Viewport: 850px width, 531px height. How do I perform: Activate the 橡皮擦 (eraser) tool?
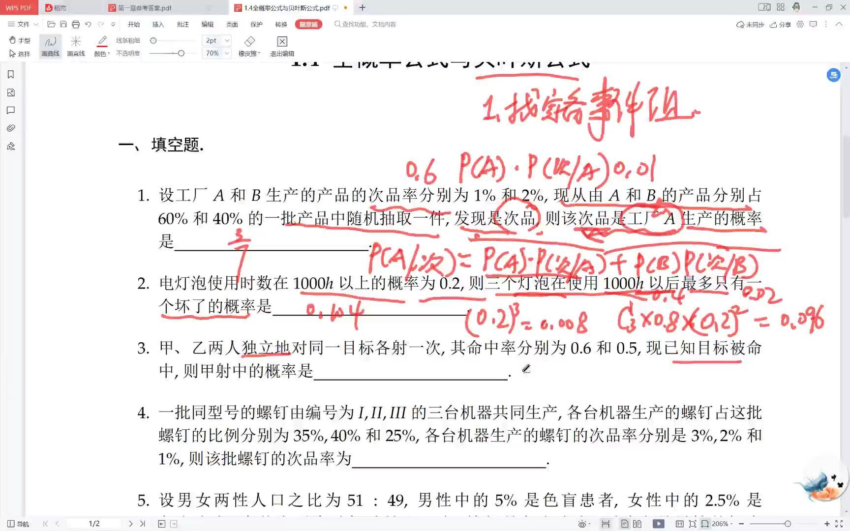click(x=249, y=46)
